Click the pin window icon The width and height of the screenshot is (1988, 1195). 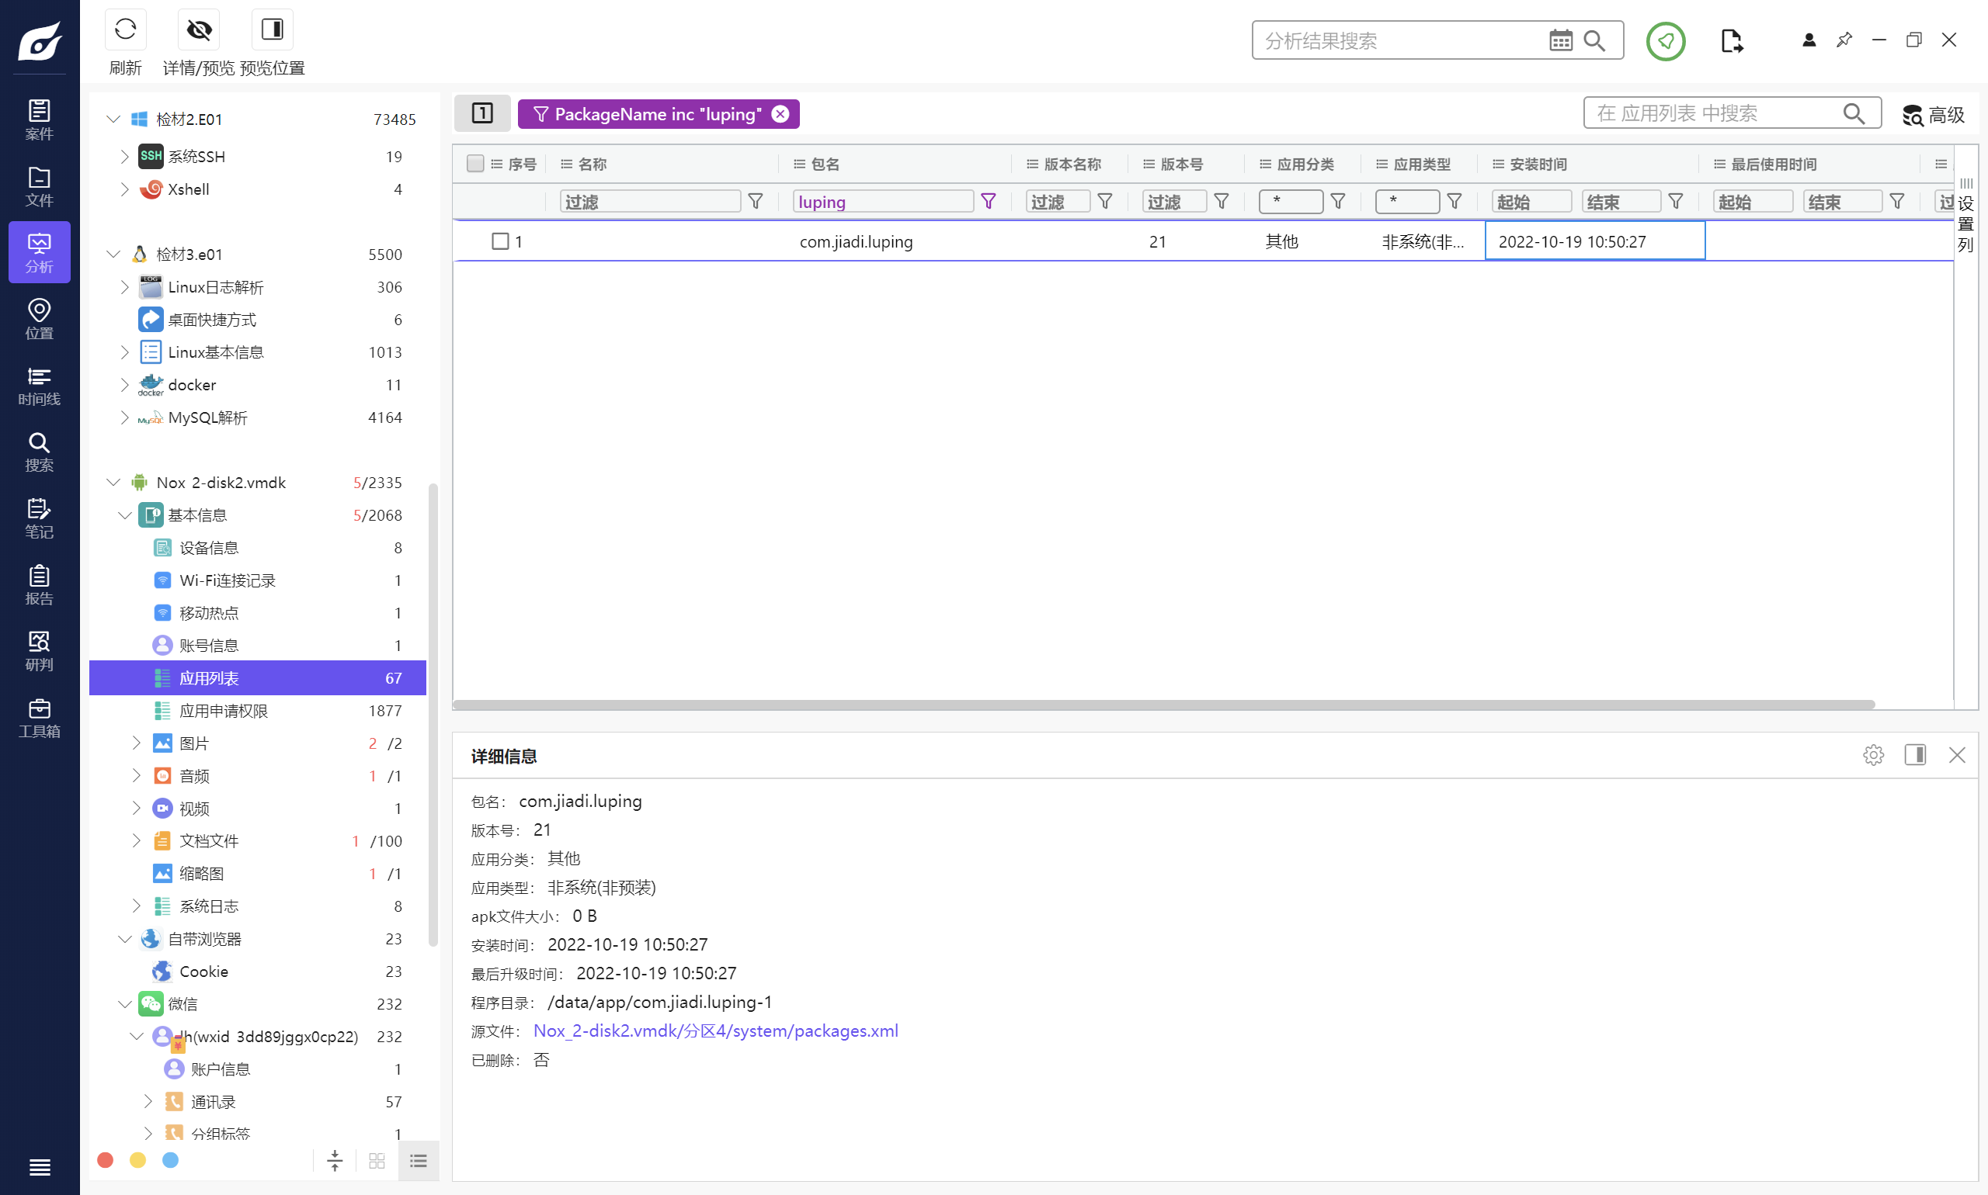point(1844,40)
